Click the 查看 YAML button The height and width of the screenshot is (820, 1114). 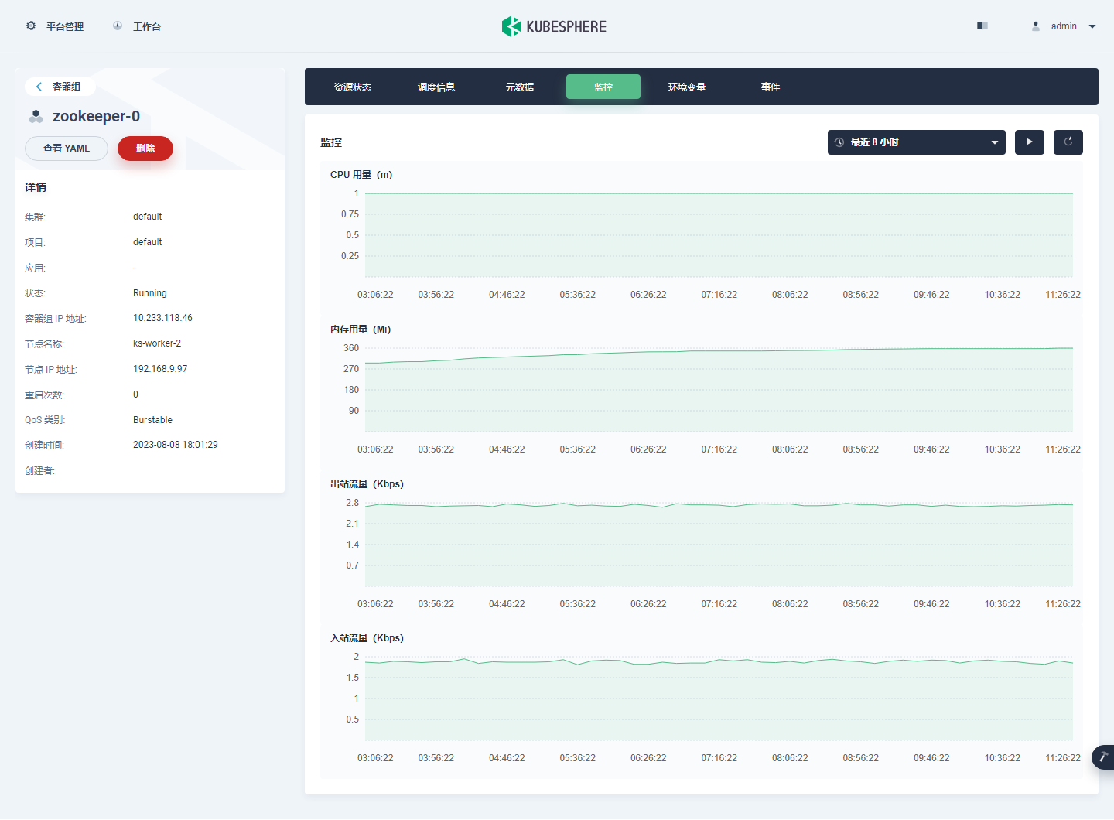67,149
